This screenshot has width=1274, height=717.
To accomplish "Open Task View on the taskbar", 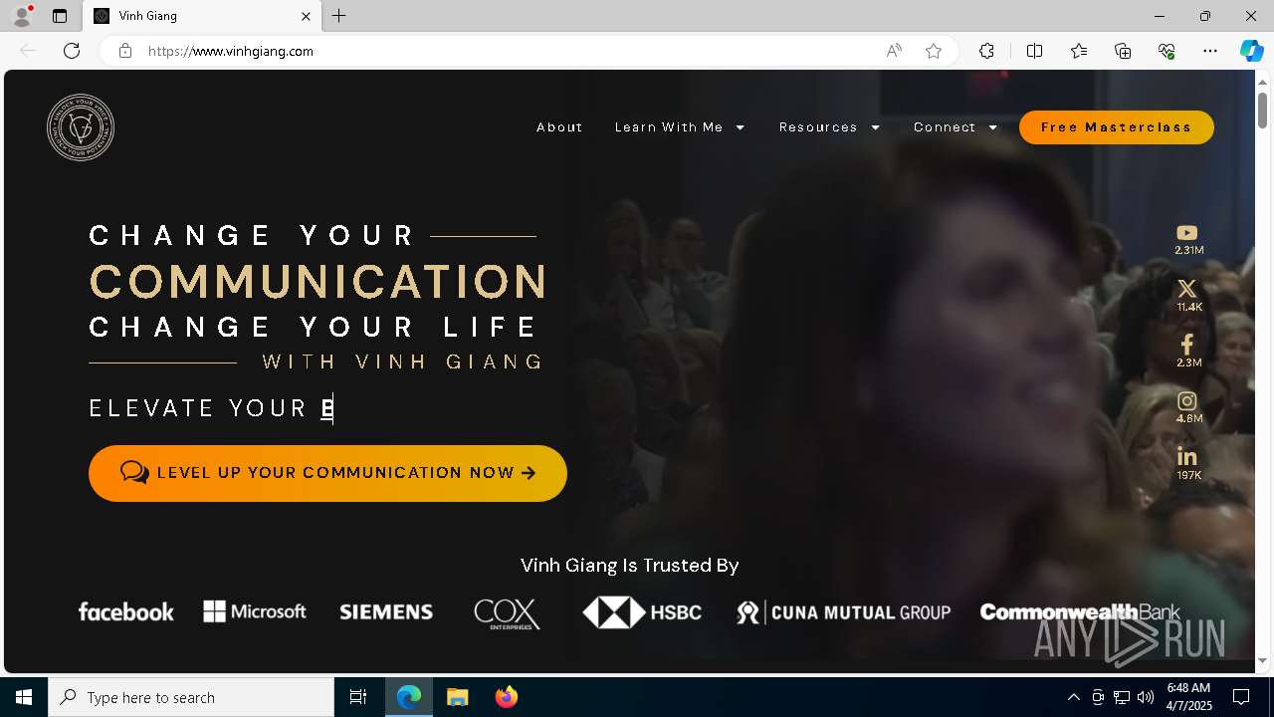I will pyautogui.click(x=358, y=697).
